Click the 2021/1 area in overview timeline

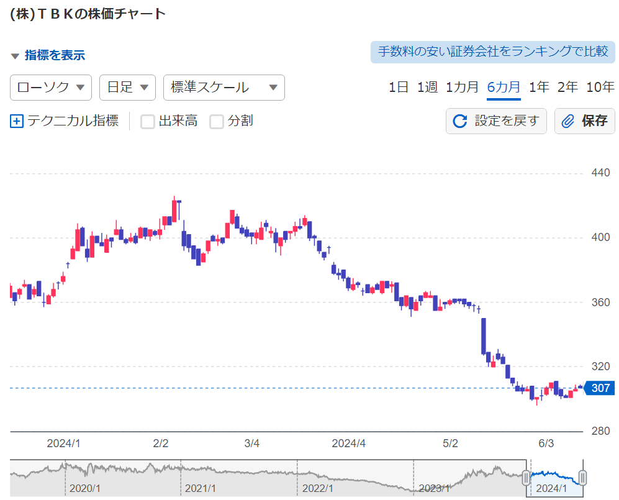coord(200,488)
